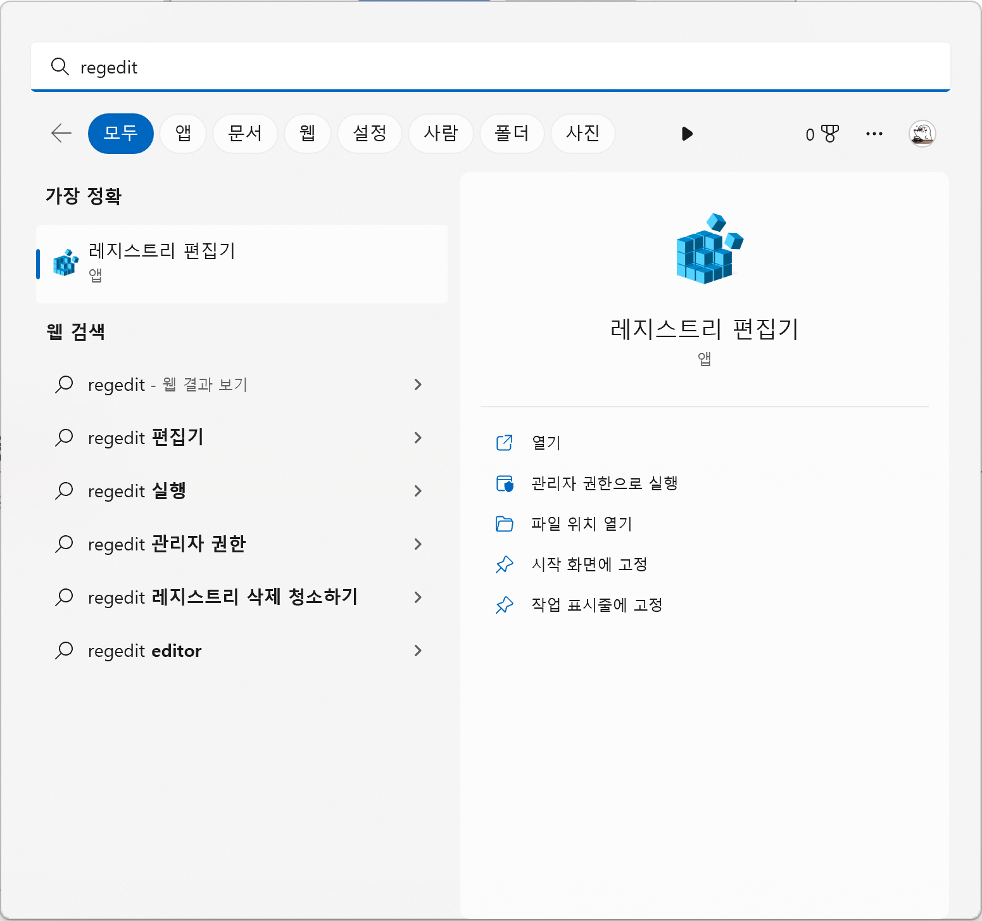Open the 레지스트리 편집기 best match result

(x=242, y=264)
